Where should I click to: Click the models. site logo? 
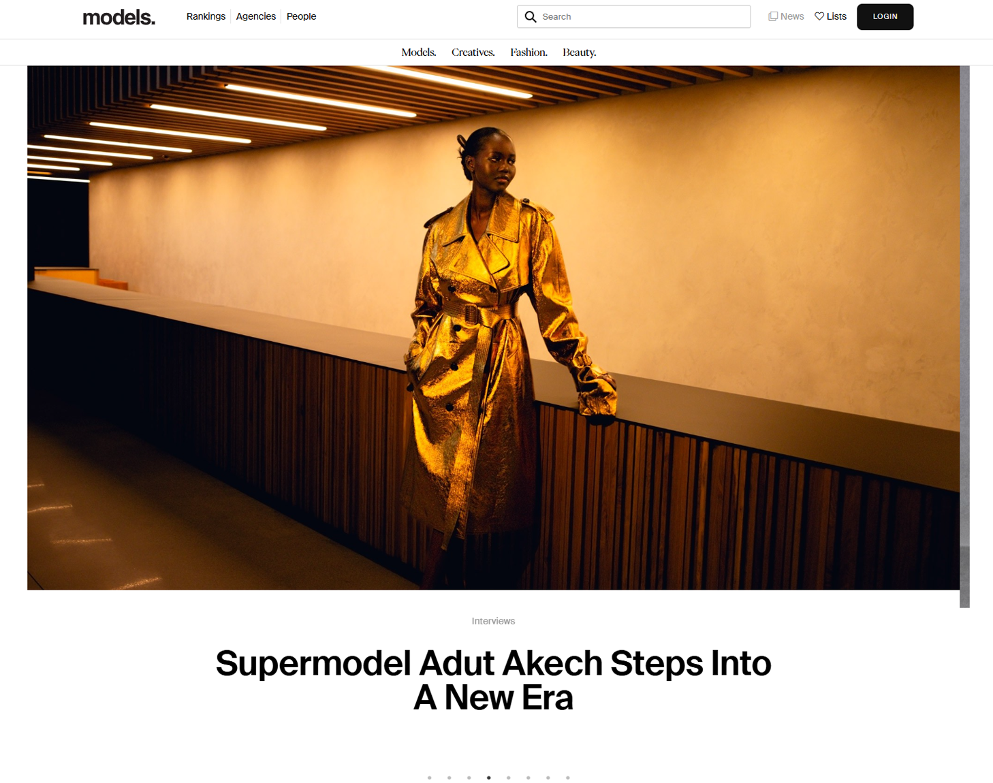point(119,17)
